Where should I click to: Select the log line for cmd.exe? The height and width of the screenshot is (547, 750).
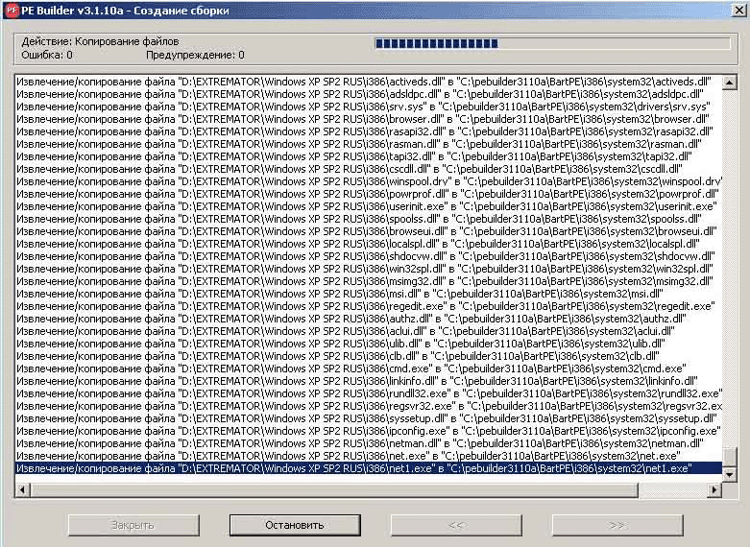[x=369, y=368]
